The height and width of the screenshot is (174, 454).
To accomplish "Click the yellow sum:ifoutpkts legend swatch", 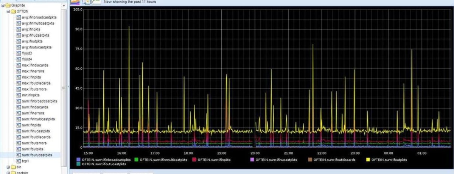I will [x=368, y=160].
